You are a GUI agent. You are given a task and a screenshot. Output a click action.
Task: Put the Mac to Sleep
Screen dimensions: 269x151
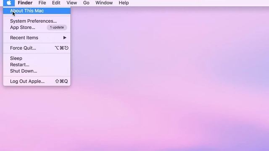click(x=37, y=58)
